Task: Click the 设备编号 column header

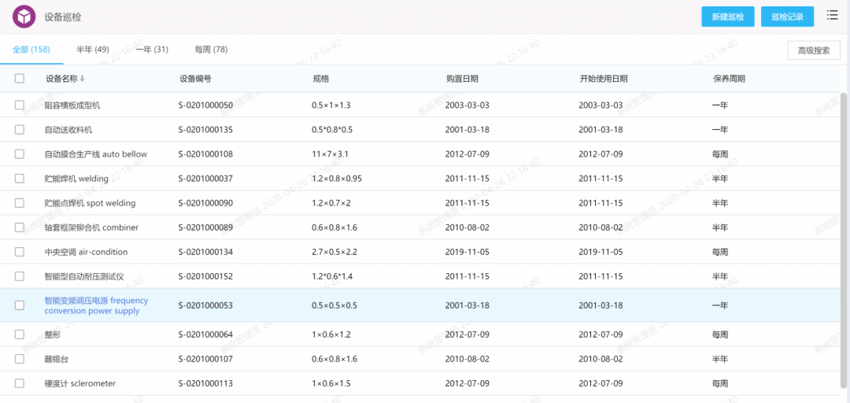Action: (195, 79)
